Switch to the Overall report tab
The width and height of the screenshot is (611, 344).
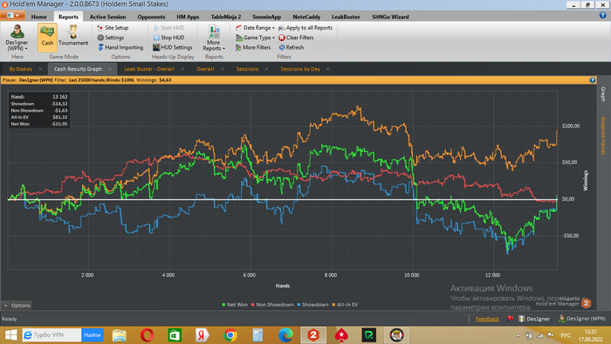click(x=205, y=69)
